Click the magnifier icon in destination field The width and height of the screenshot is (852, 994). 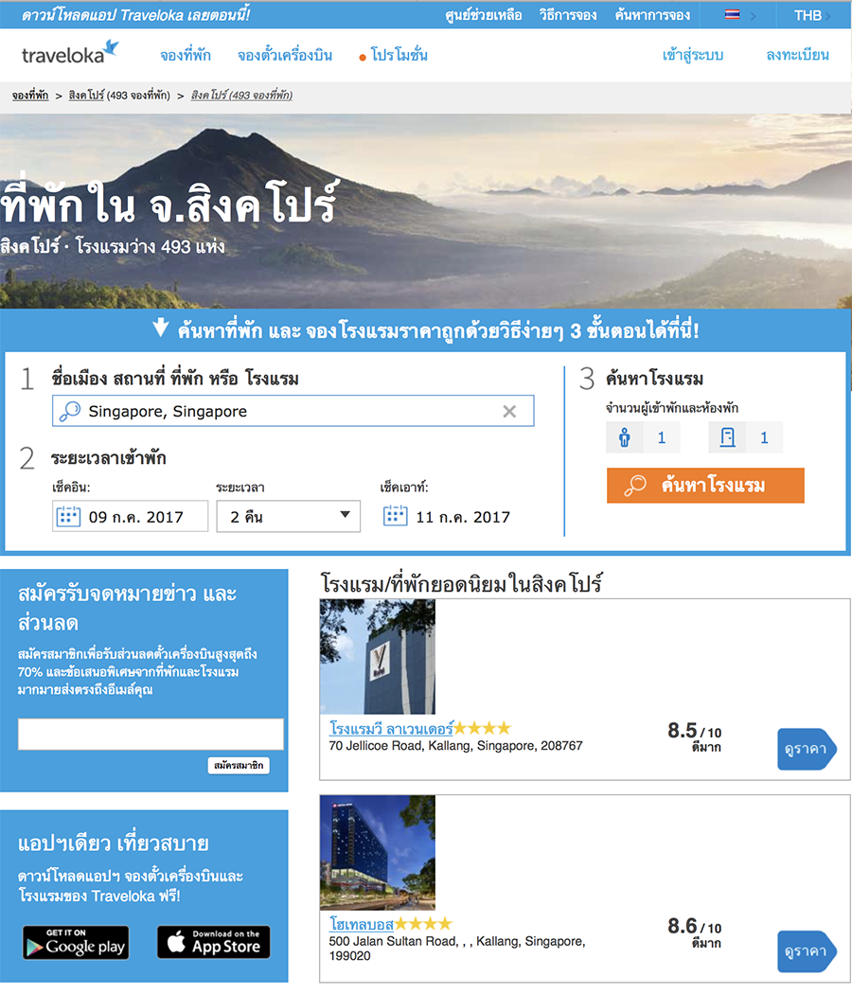point(70,411)
